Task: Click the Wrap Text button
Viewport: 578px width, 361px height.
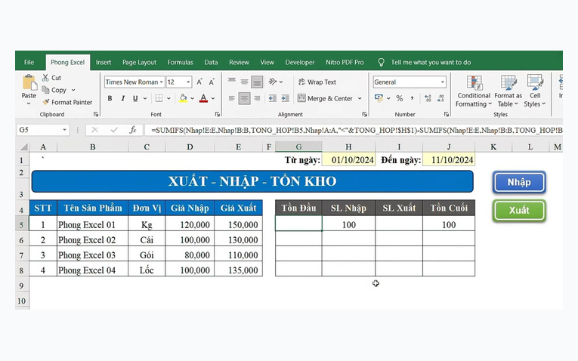Action: 317,82
